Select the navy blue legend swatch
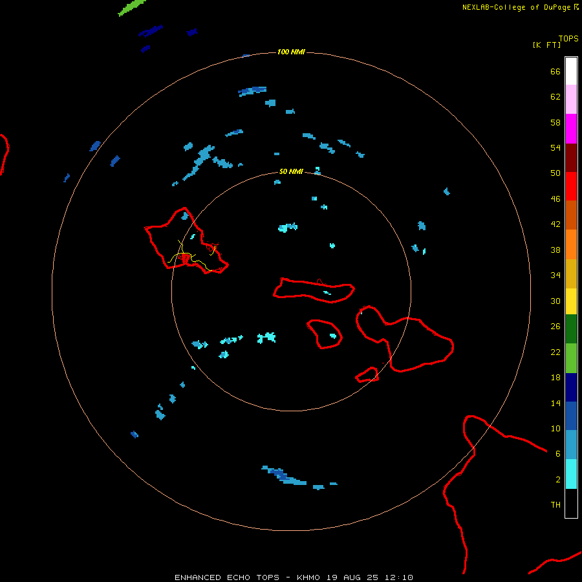Viewport: 582px width, 582px height. tap(571, 387)
